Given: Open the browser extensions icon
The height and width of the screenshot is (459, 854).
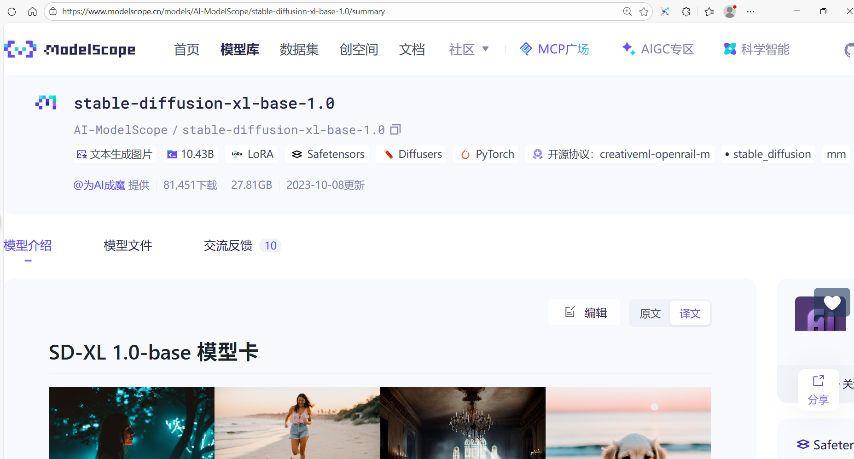Looking at the screenshot, I should pos(686,12).
